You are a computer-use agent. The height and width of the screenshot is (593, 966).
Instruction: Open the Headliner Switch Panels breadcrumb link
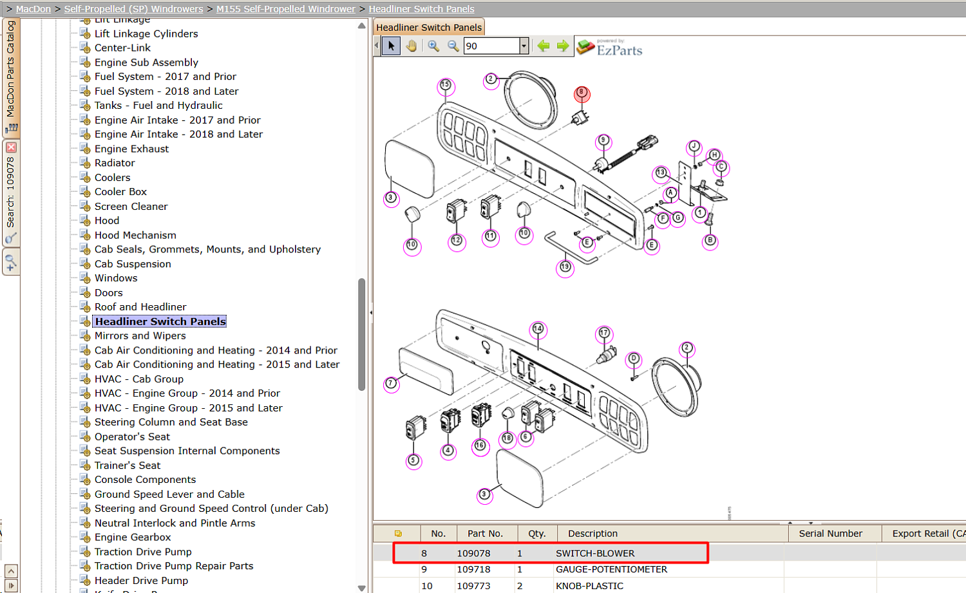point(422,9)
